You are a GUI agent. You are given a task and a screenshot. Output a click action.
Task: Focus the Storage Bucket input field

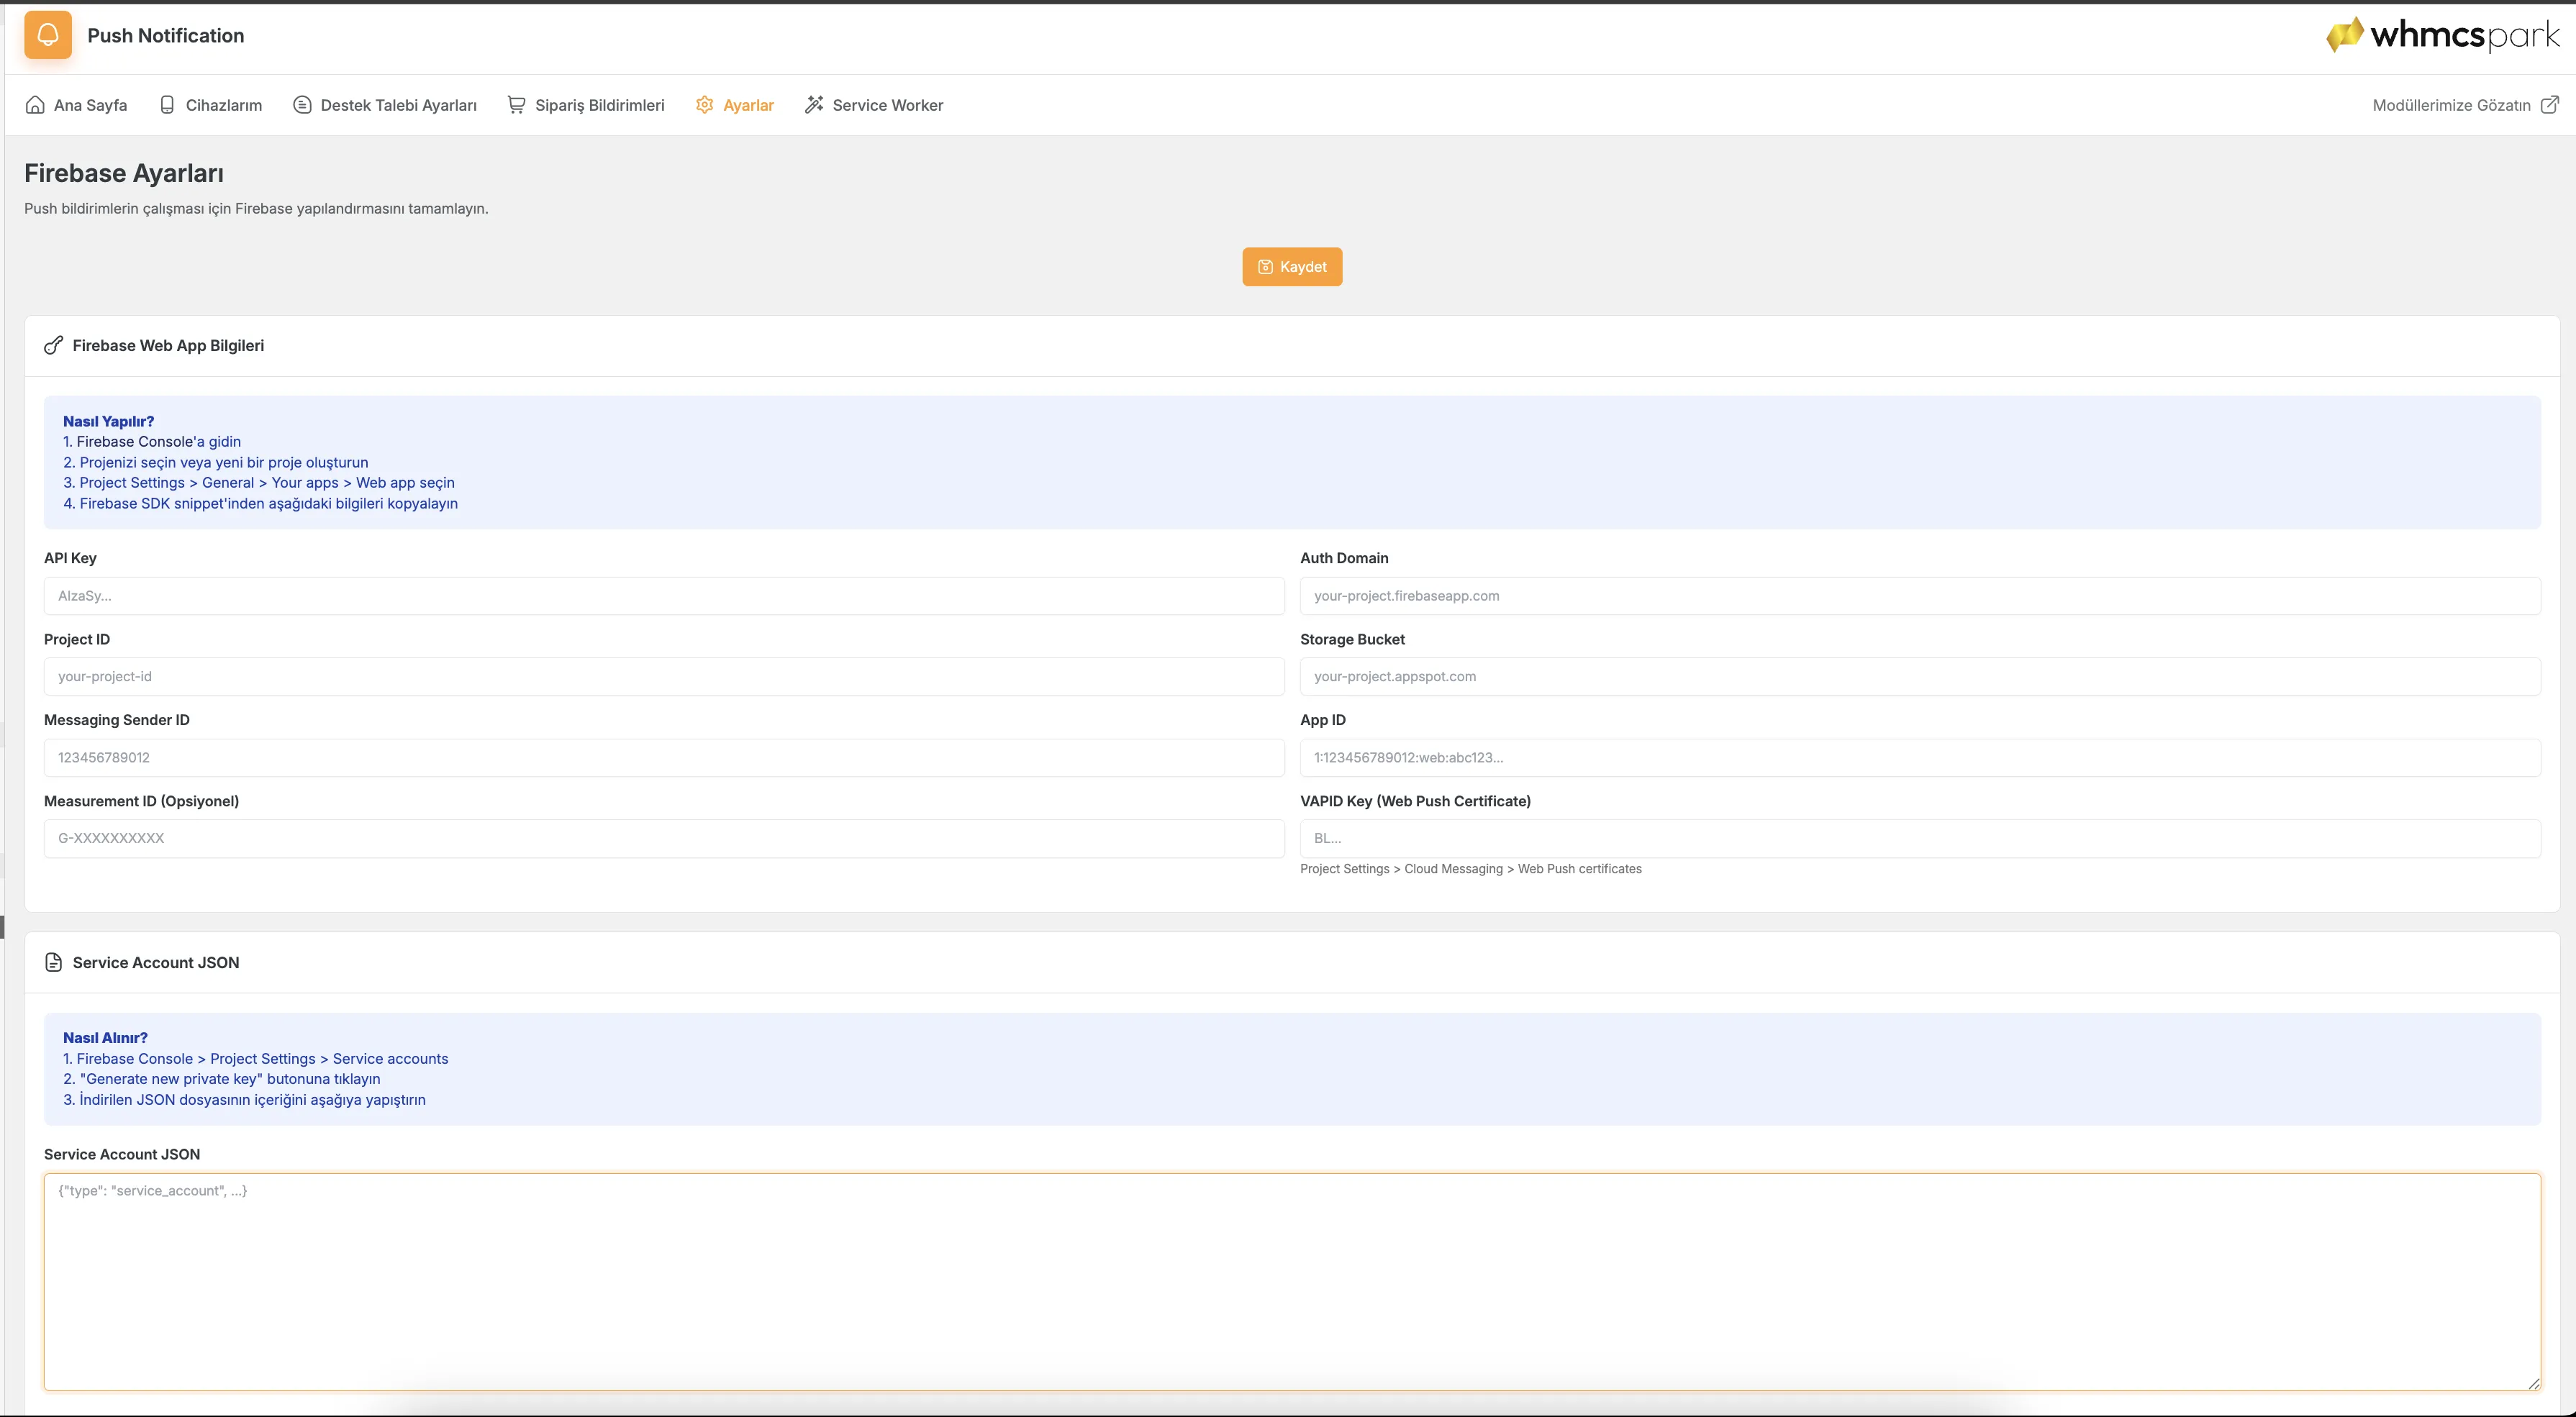tap(1920, 677)
